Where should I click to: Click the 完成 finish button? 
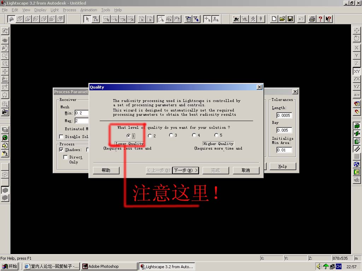[216, 170]
